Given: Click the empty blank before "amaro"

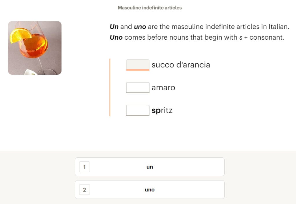Looking at the screenshot, I should (x=138, y=87).
